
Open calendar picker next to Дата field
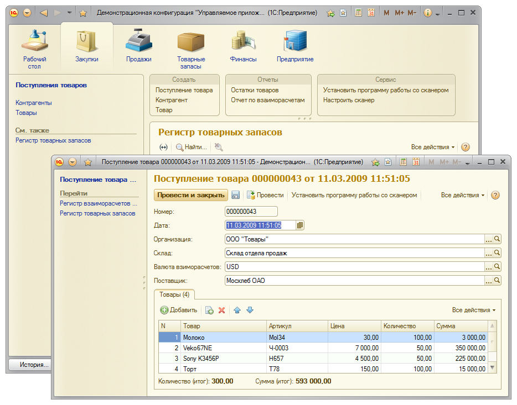coord(300,225)
